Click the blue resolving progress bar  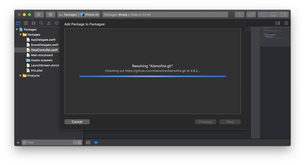(x=152, y=76)
